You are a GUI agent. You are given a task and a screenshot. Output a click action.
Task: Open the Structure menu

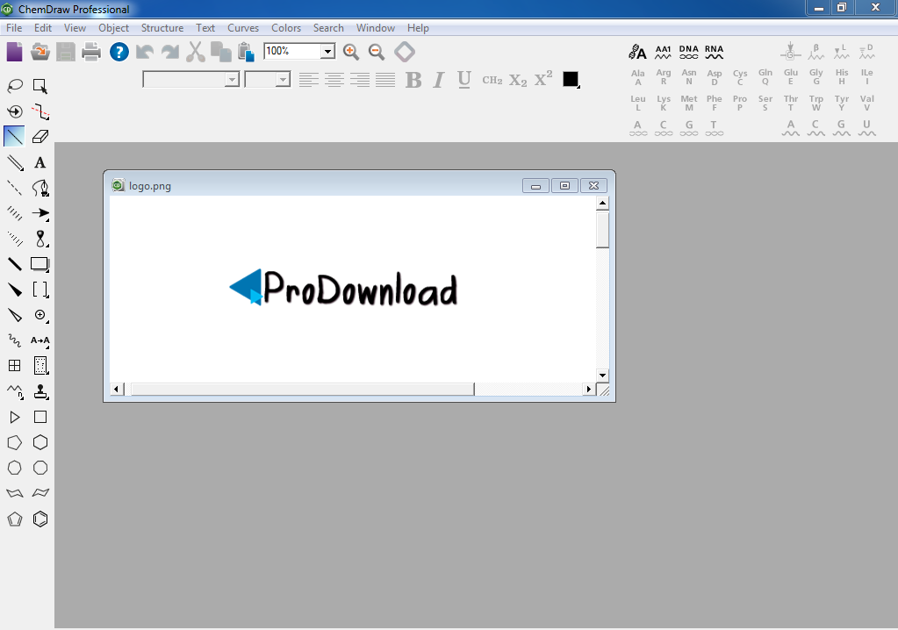tap(162, 27)
